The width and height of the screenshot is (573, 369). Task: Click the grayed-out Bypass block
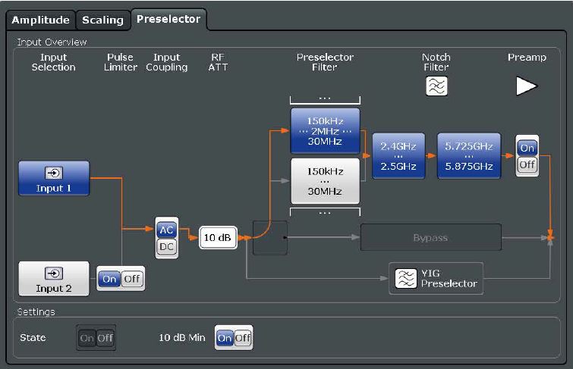(430, 238)
